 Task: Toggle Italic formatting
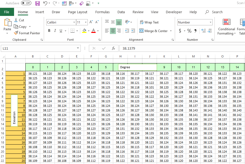(x=55, y=31)
